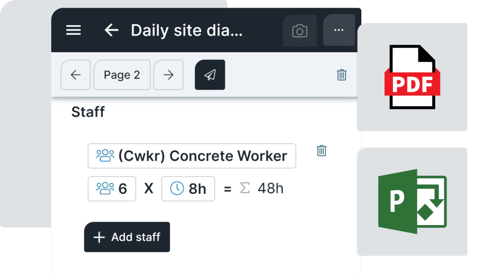Remove the Concrete Worker staff entry
The width and height of the screenshot is (485, 273).
click(x=322, y=150)
